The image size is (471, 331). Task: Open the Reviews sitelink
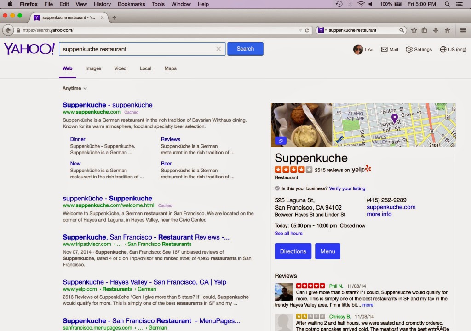[170, 139]
